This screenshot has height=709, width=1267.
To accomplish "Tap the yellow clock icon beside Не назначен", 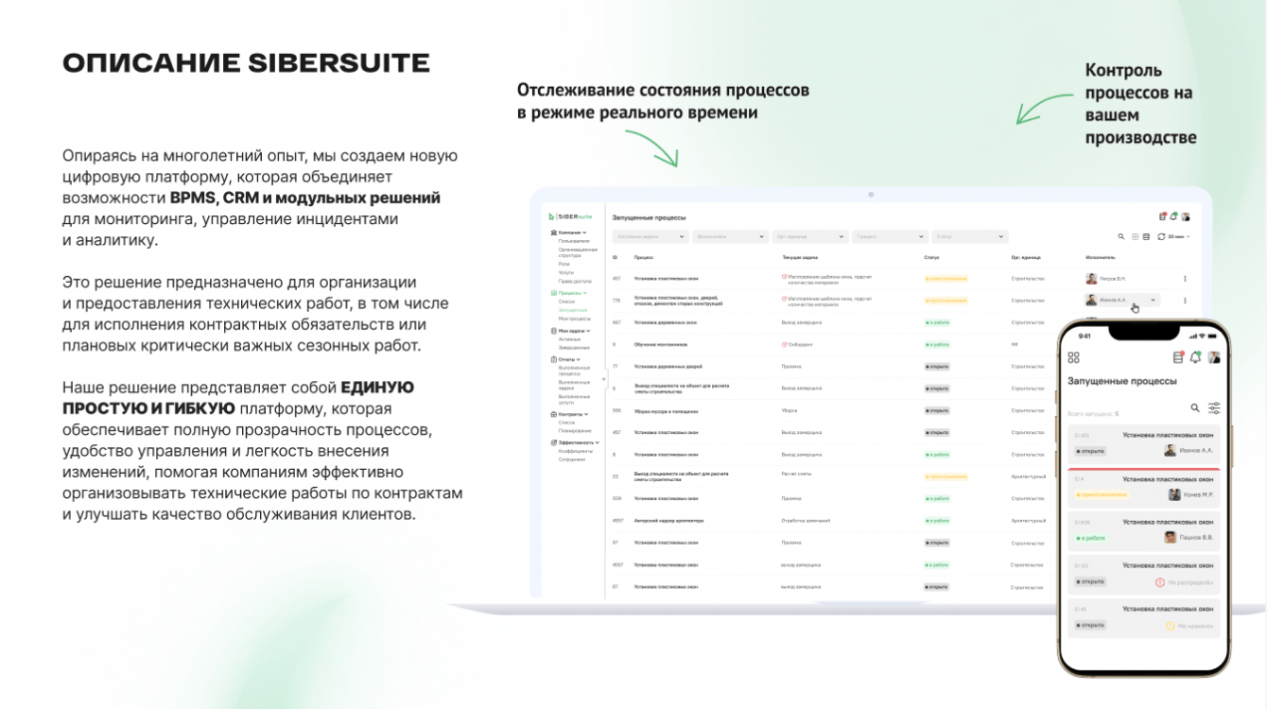I will tap(1170, 626).
